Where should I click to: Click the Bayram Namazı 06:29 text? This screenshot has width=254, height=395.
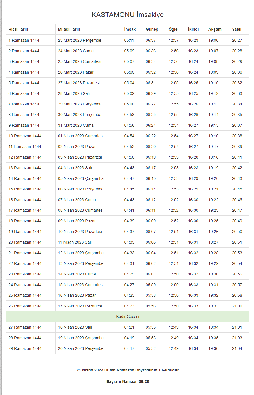[128, 381]
